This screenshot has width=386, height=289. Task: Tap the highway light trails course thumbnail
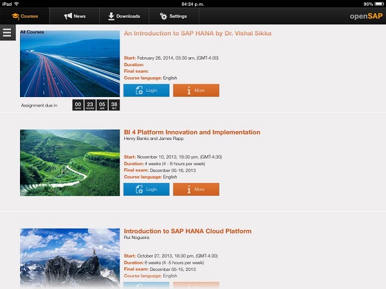click(x=70, y=64)
